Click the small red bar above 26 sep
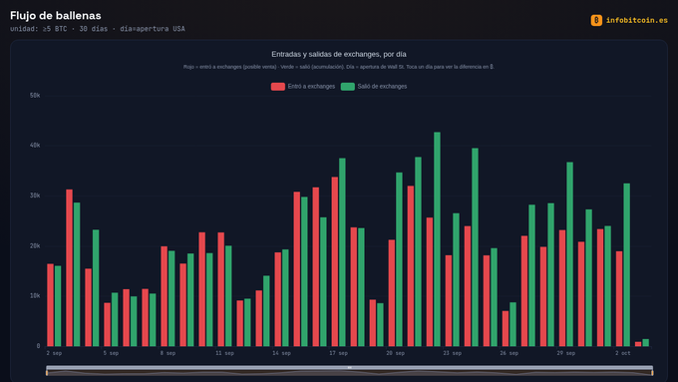The width and height of the screenshot is (678, 382). click(506, 328)
